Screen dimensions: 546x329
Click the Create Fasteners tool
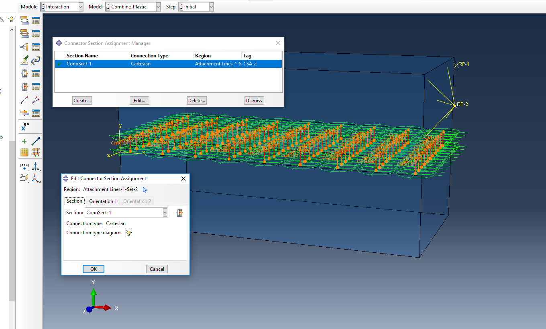click(x=24, y=113)
